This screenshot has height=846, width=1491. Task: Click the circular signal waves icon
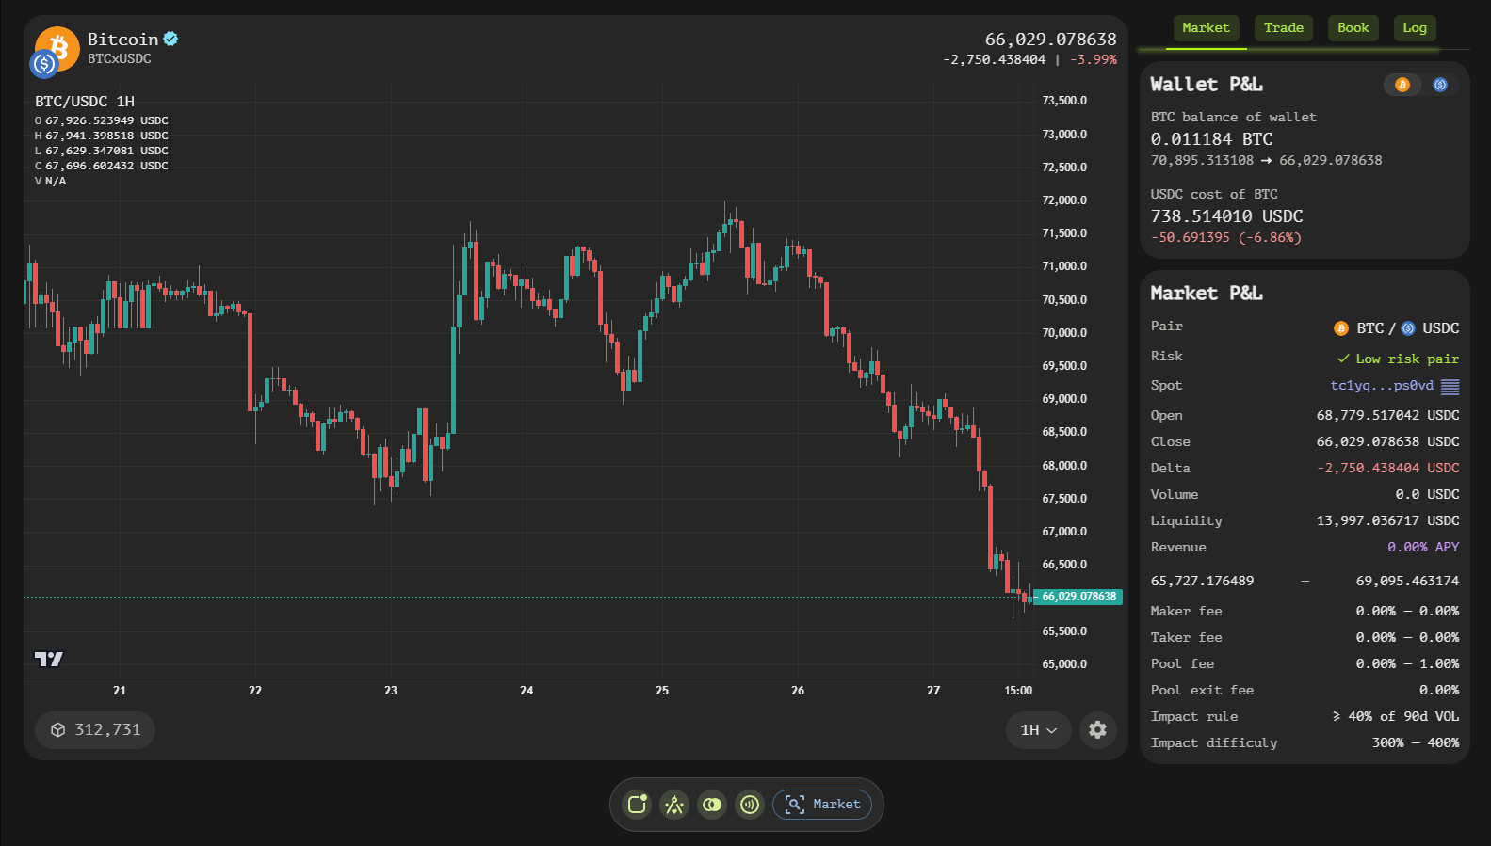pos(750,804)
